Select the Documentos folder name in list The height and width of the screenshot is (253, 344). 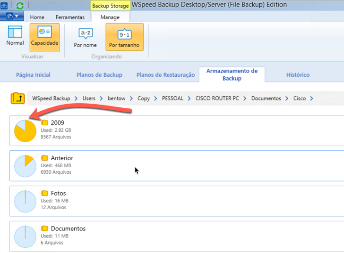[68, 229]
